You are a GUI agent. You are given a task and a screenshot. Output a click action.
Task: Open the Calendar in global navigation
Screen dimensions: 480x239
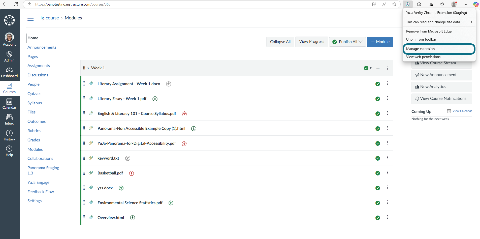[x=9, y=104]
